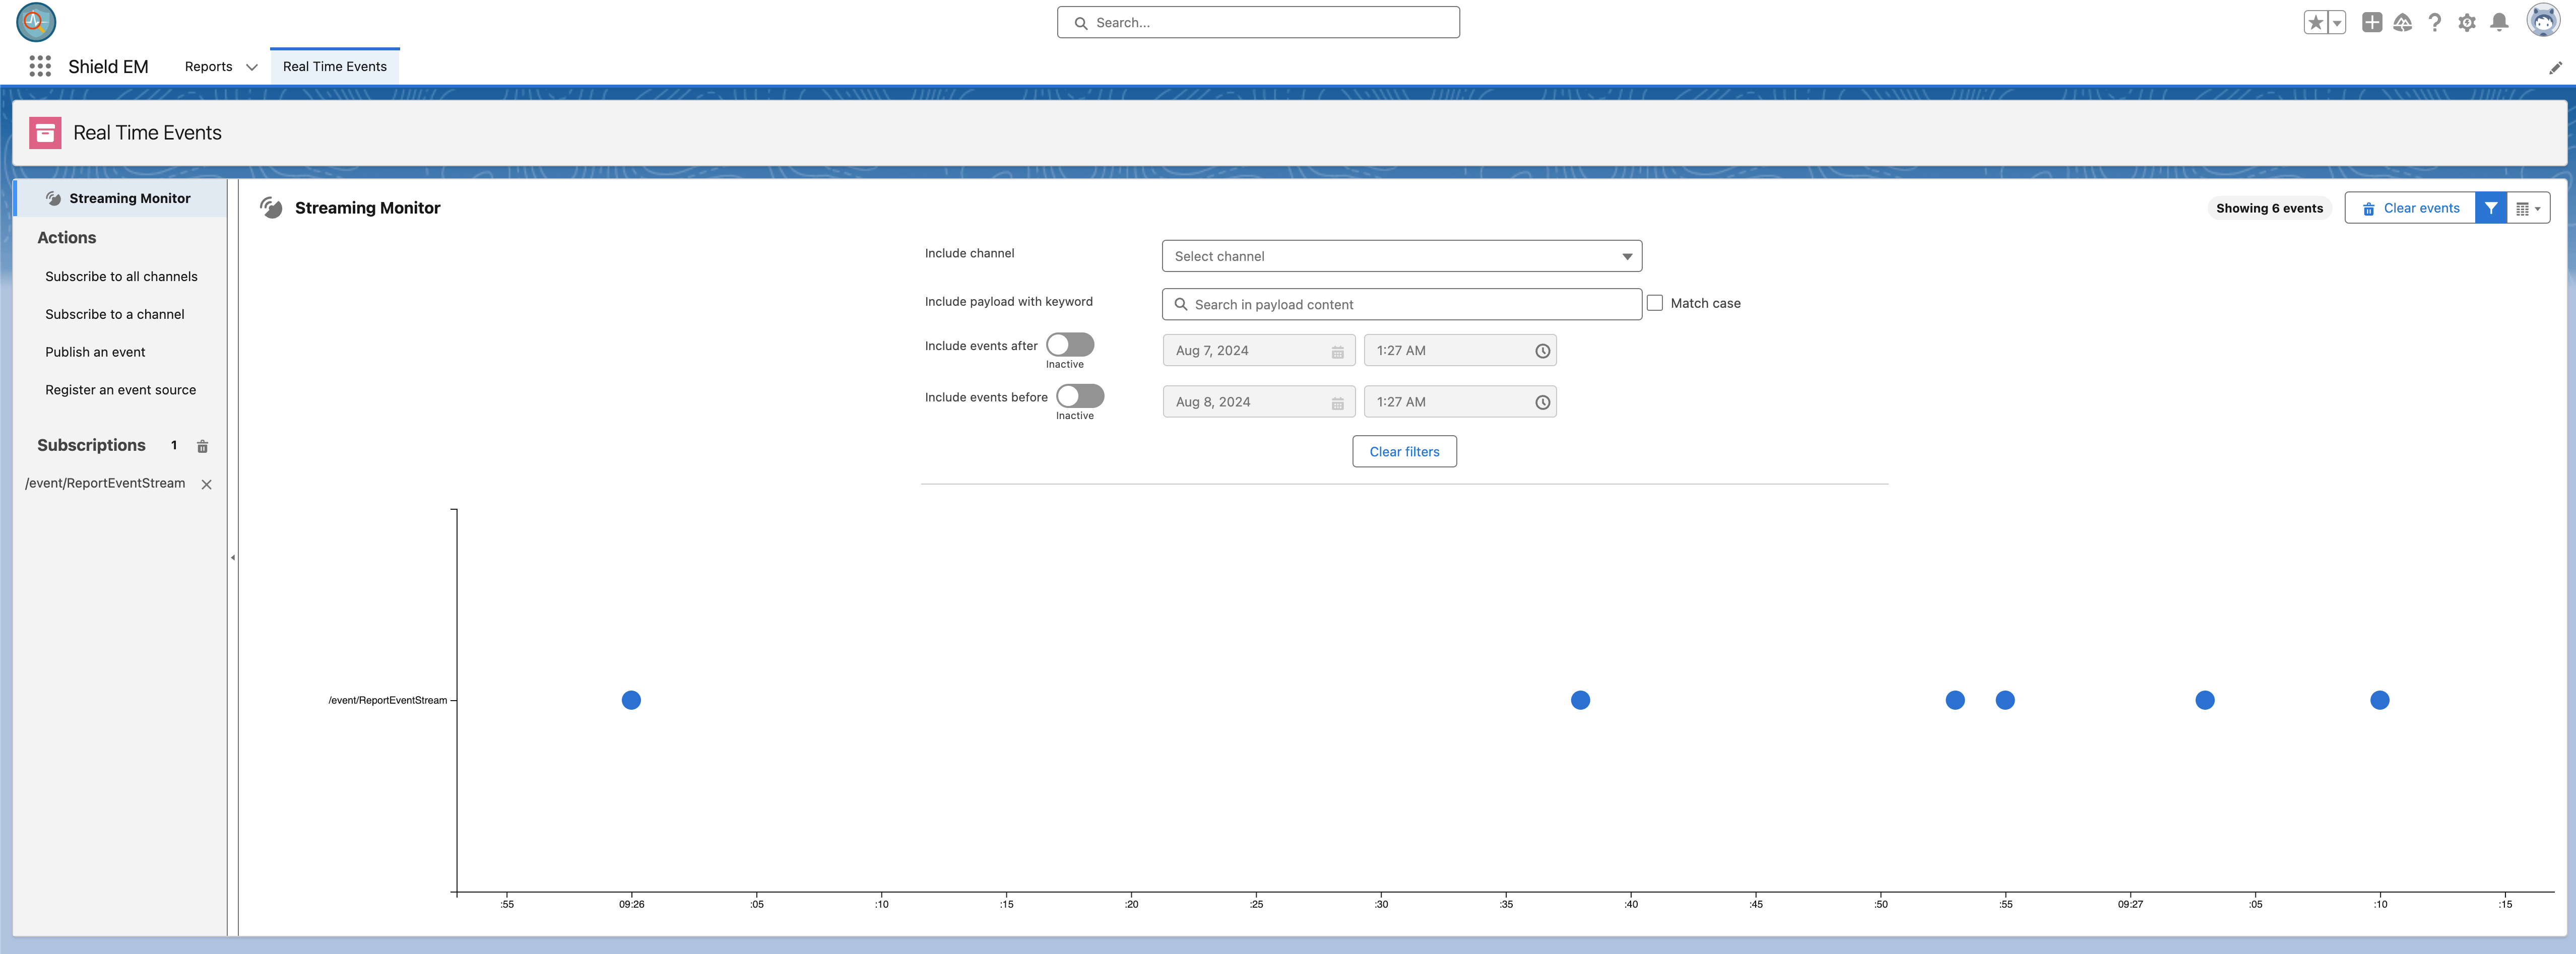Click the help question mark icon
2576x954 pixels.
coord(2434,22)
